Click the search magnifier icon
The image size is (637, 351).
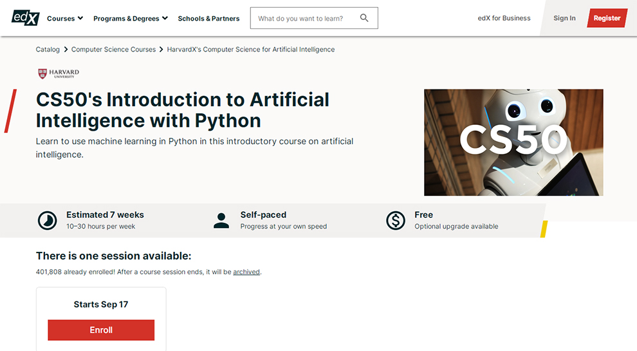(x=364, y=18)
